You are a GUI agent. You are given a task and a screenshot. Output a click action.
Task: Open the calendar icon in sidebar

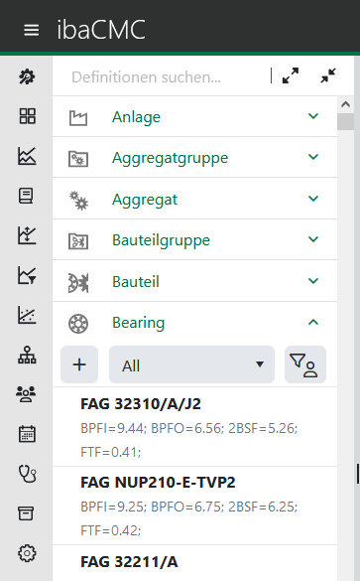click(27, 434)
